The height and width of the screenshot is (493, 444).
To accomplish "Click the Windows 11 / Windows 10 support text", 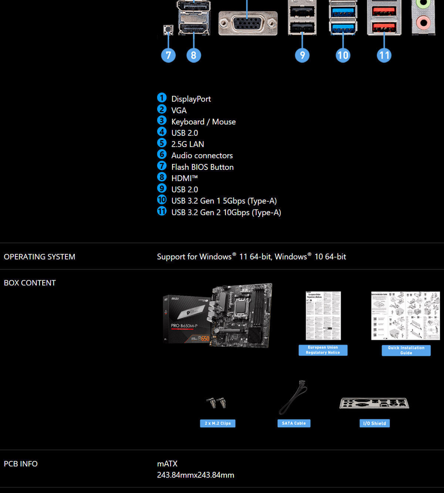I will [252, 256].
